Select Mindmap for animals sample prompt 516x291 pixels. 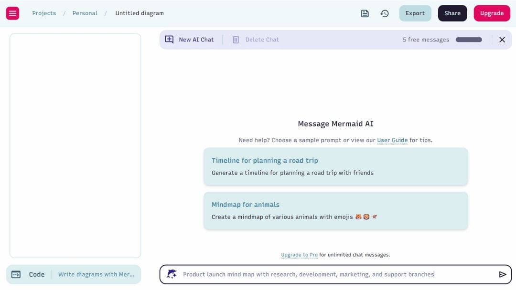point(336,210)
